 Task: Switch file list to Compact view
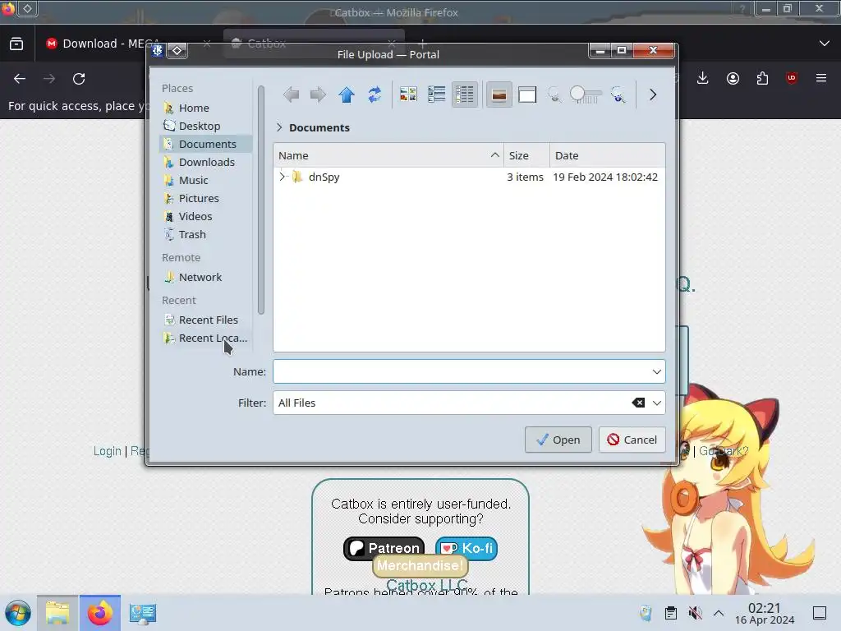coord(437,95)
